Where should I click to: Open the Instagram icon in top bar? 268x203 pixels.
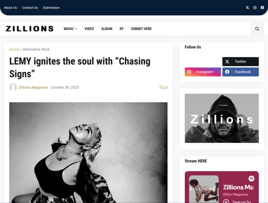coord(255,8)
